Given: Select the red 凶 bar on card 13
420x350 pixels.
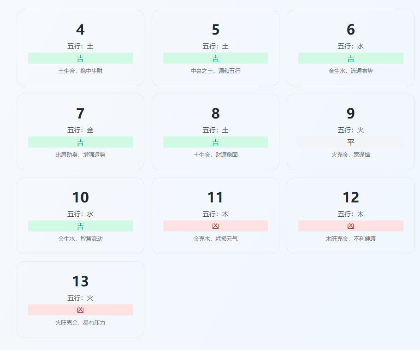Looking at the screenshot, I should click(80, 310).
